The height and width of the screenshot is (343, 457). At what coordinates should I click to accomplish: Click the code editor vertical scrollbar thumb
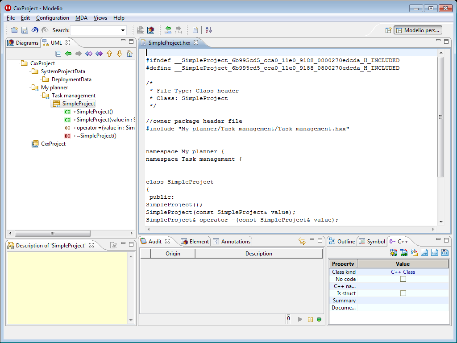point(440,117)
